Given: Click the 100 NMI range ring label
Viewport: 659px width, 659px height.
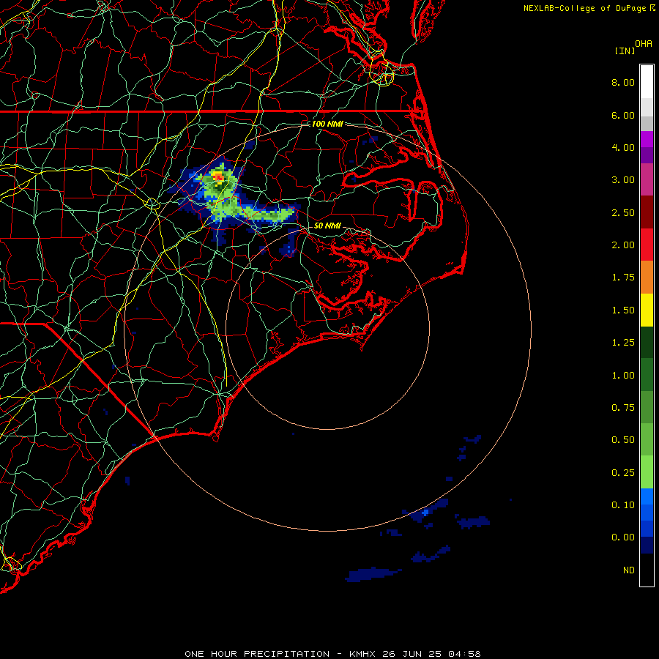Looking at the screenshot, I should coord(327,124).
